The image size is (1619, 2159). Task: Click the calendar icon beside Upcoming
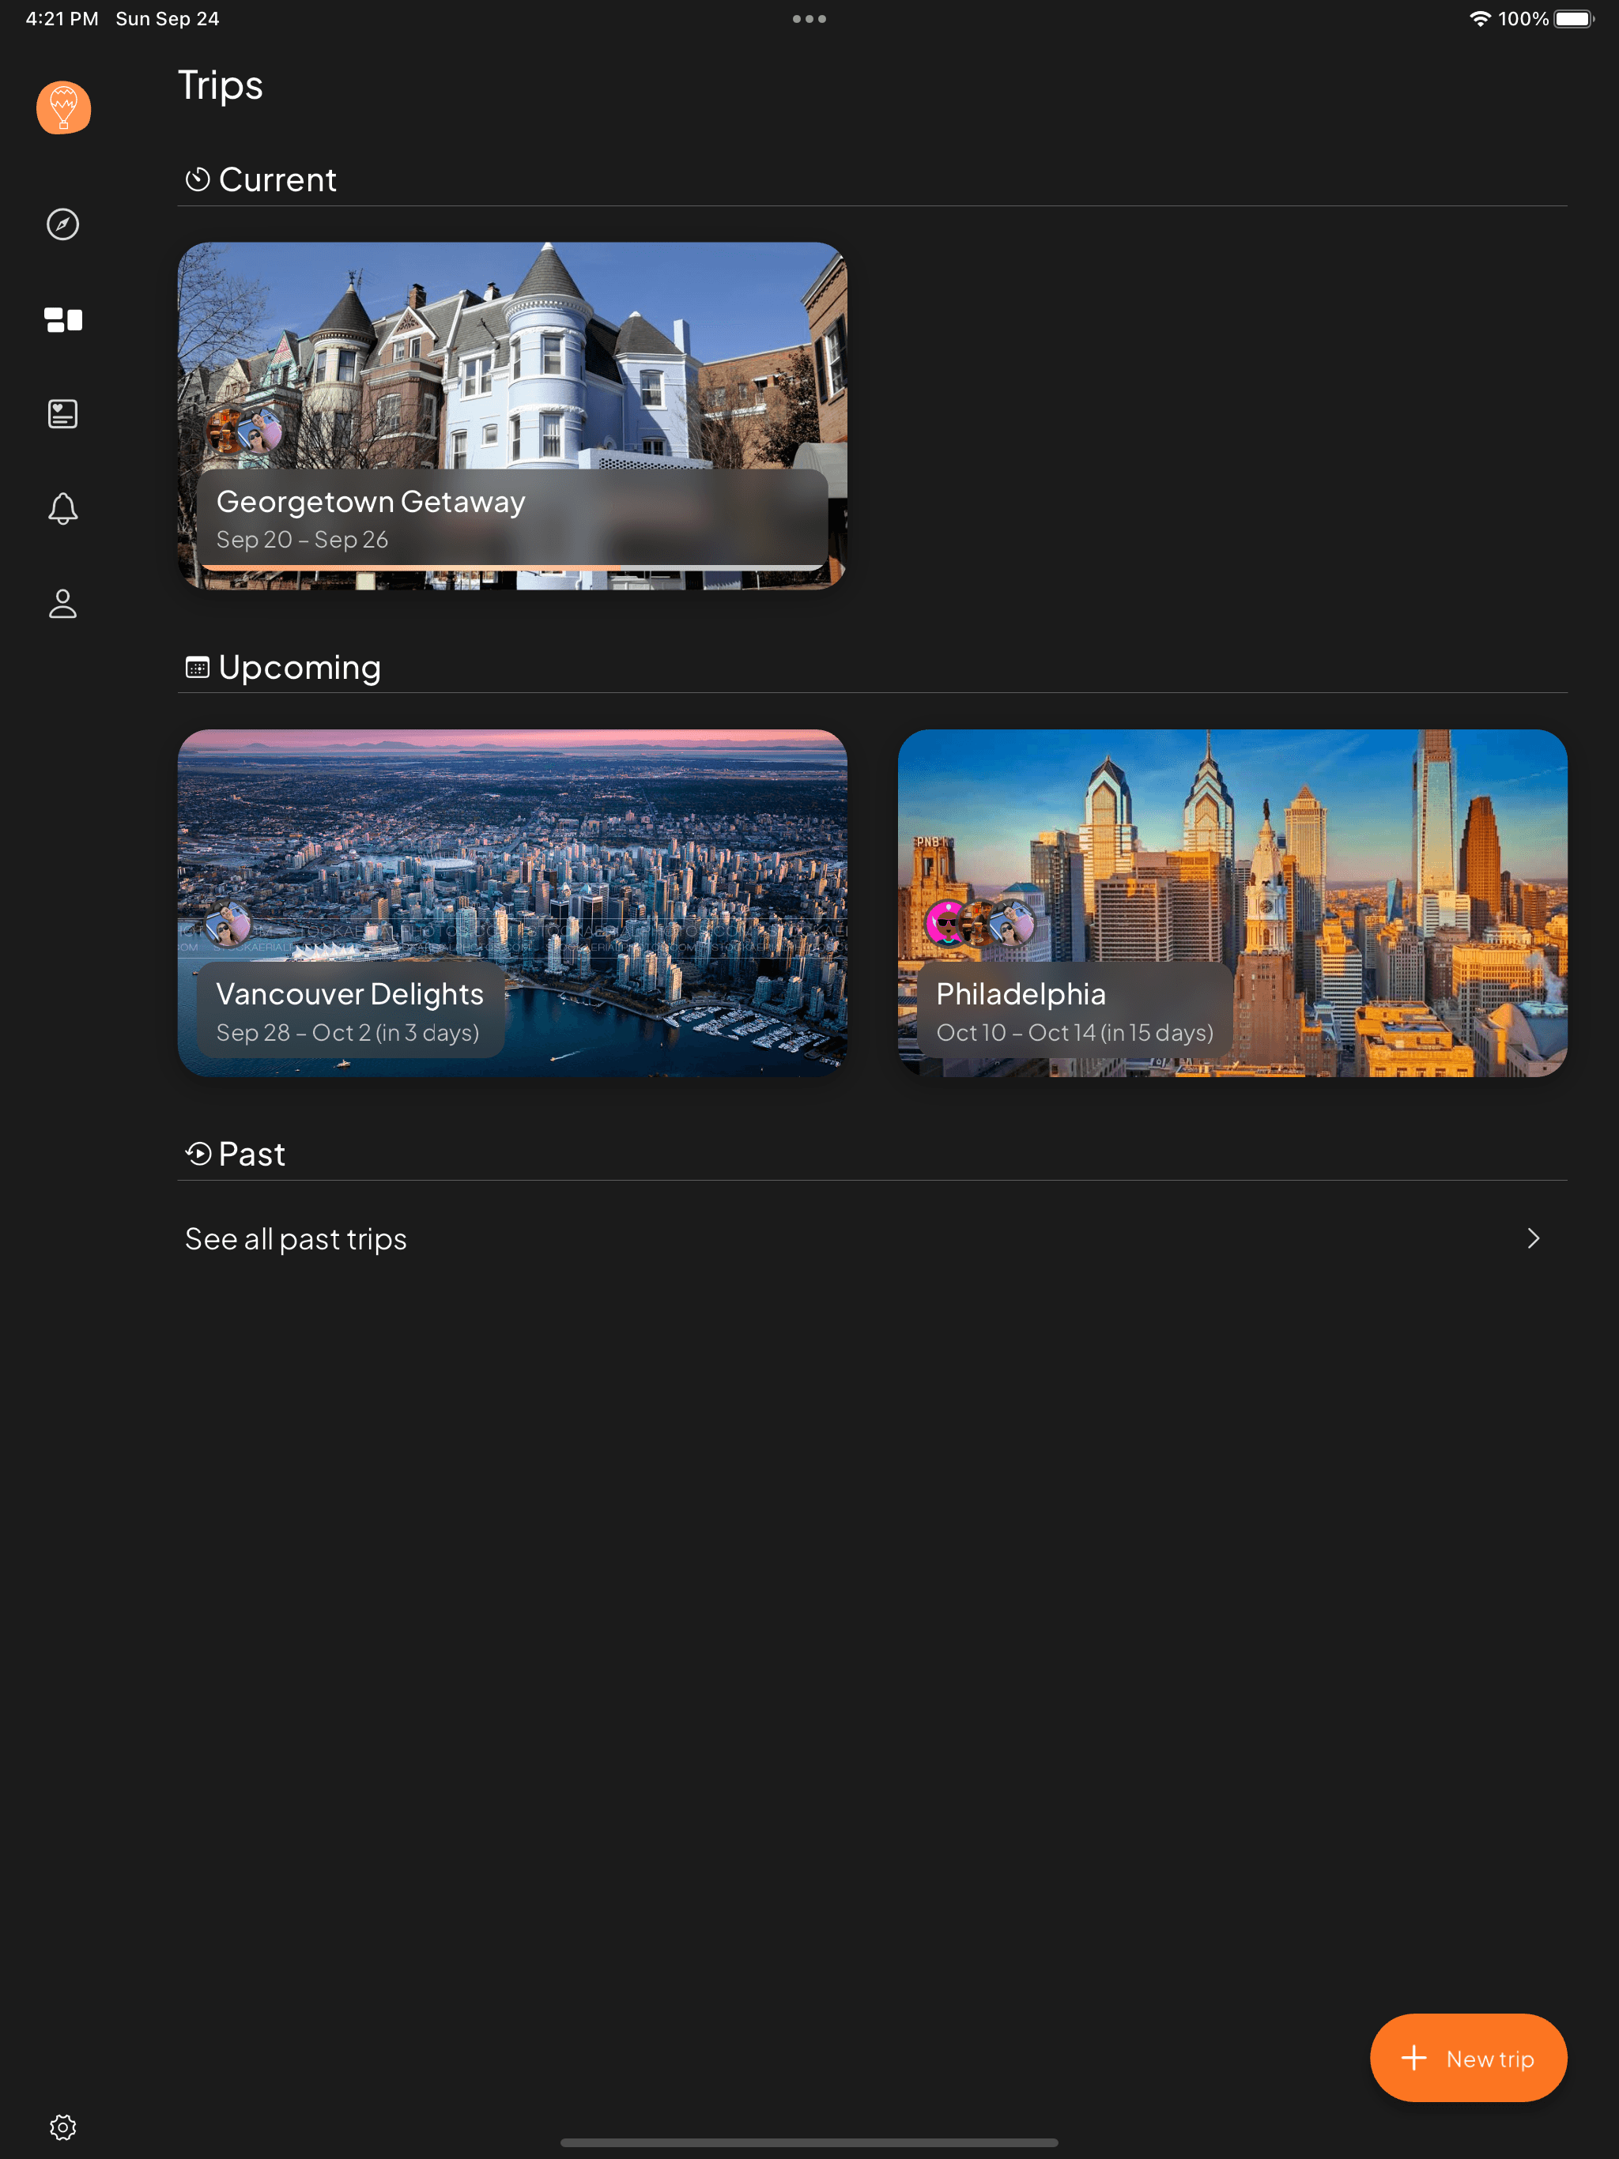198,667
